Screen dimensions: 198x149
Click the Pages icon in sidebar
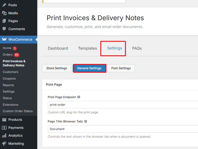point(4,21)
